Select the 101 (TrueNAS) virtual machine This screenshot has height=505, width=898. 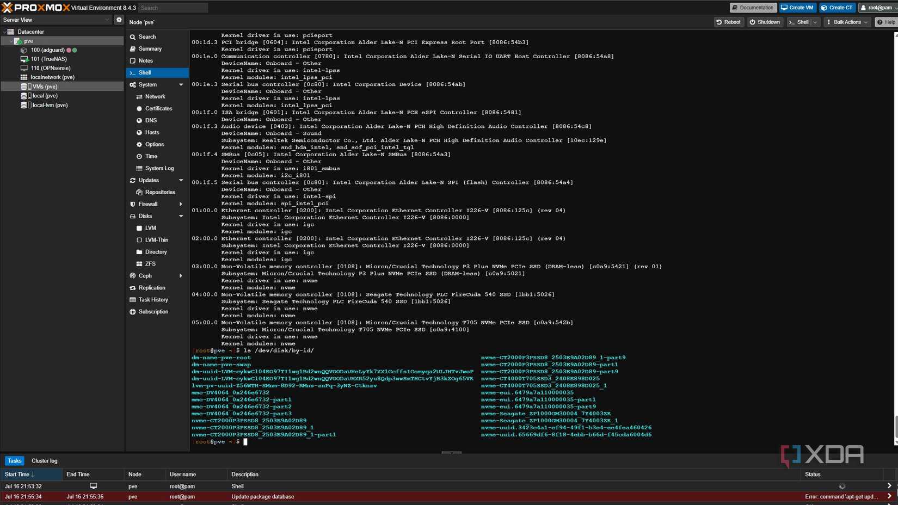(48, 59)
